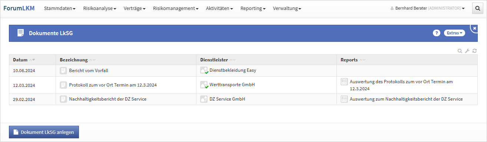Open the Risikomanagement menu
Screen dimensions: 487x142
(176, 8)
